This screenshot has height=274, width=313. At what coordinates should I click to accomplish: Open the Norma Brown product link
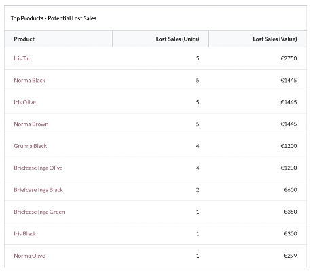(x=31, y=124)
